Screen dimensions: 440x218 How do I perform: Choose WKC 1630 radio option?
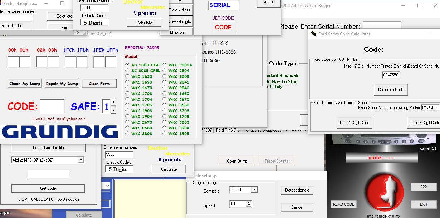click(x=127, y=76)
